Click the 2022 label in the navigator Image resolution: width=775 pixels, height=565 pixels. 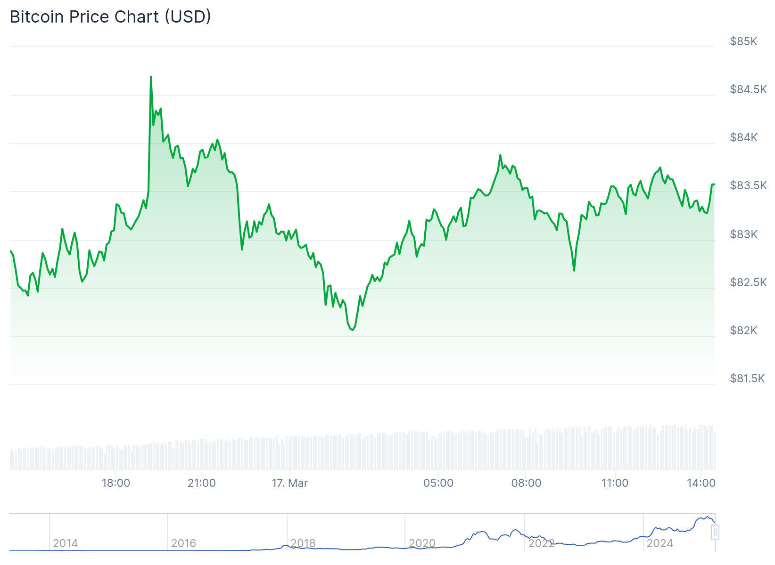tap(541, 543)
